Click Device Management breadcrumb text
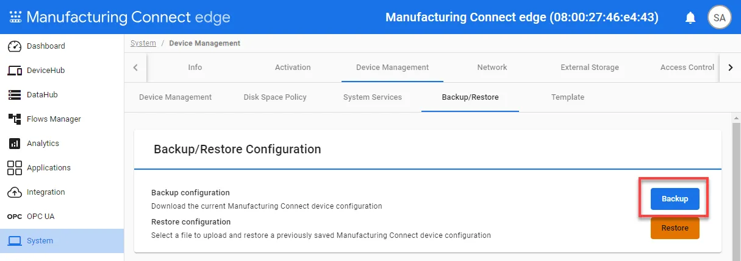741x261 pixels. click(x=205, y=43)
